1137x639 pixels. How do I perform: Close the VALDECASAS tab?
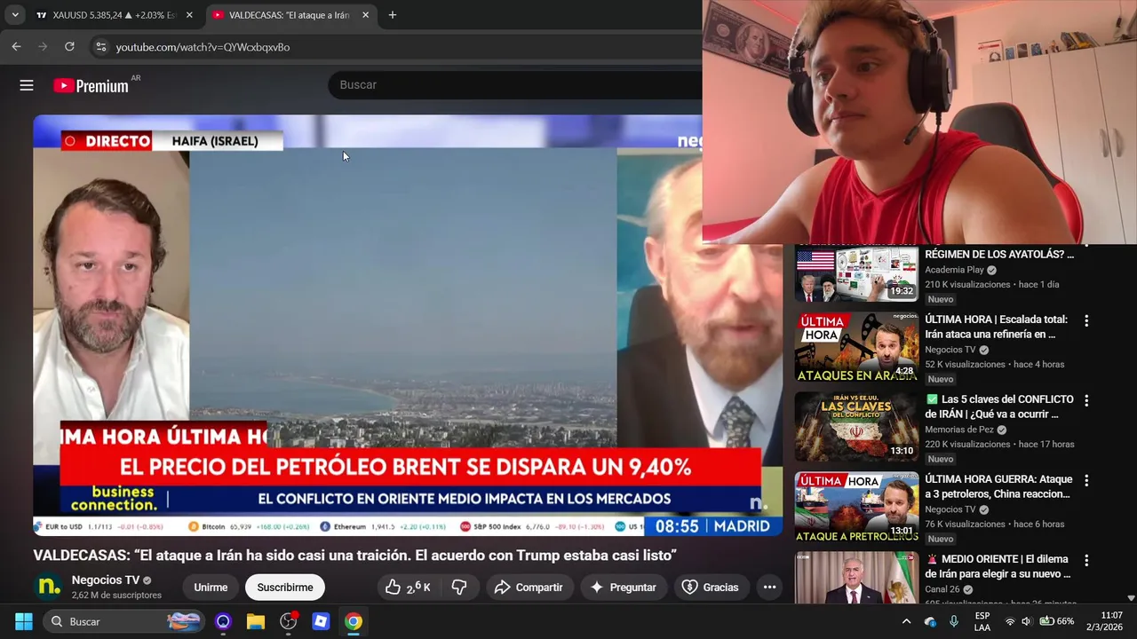[365, 15]
